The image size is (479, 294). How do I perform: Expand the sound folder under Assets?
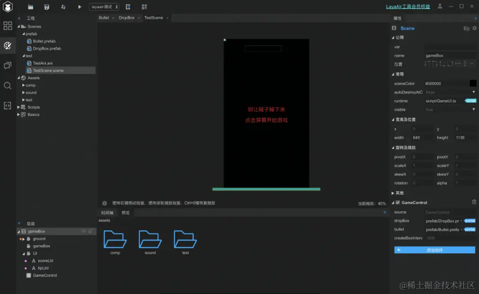coord(24,93)
